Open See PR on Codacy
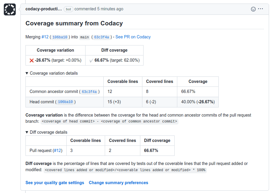This screenshot has height=193, width=272. 133,37
